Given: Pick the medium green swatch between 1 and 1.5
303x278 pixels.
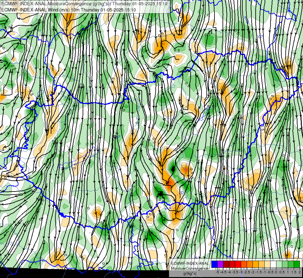Looking at the screenshot, I should [x=291, y=264].
